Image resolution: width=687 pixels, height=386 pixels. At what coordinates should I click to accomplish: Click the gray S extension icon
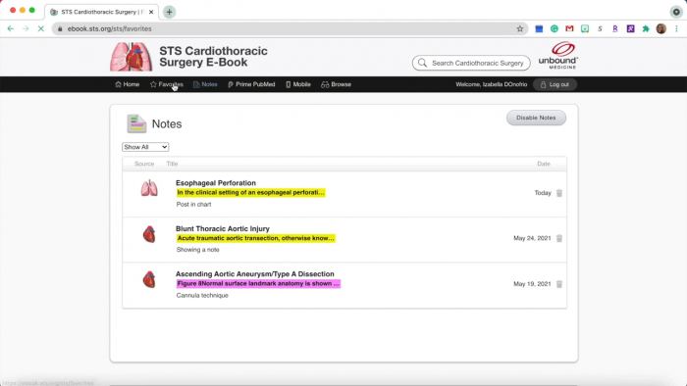[x=600, y=28]
